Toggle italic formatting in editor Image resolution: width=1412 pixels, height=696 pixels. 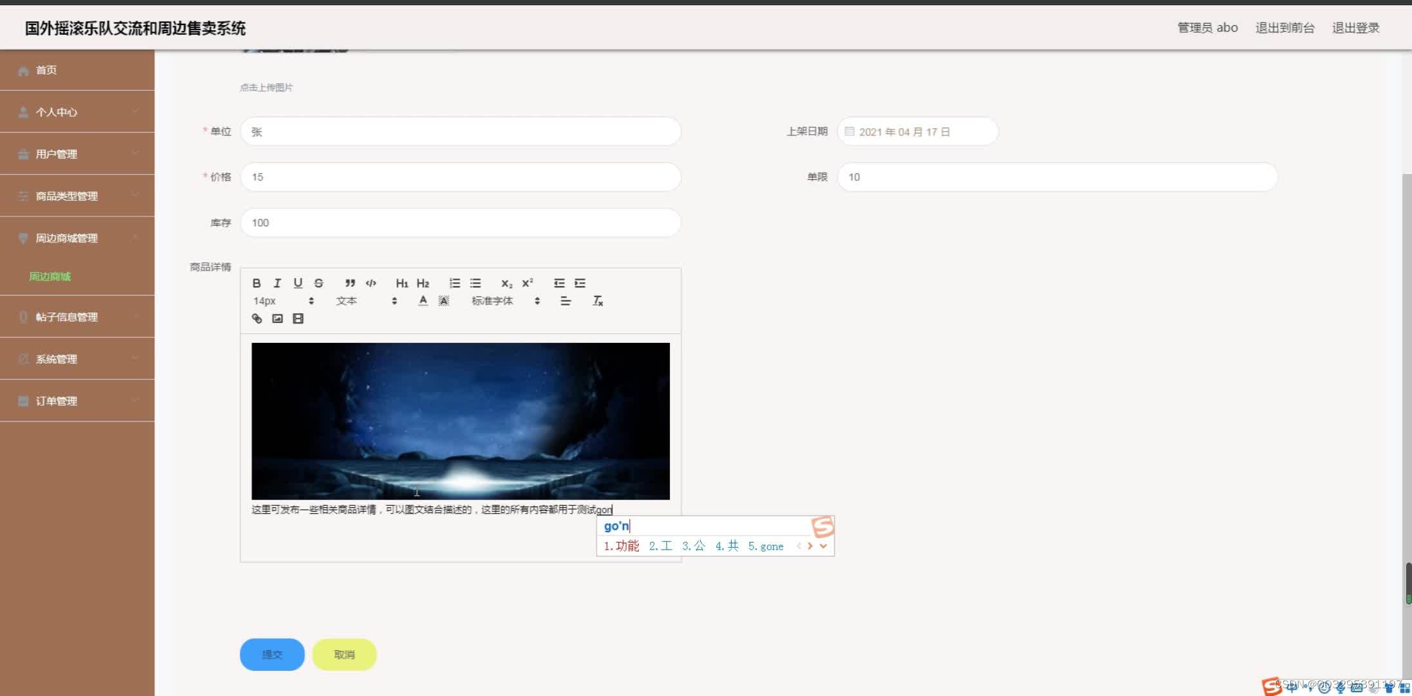point(277,283)
